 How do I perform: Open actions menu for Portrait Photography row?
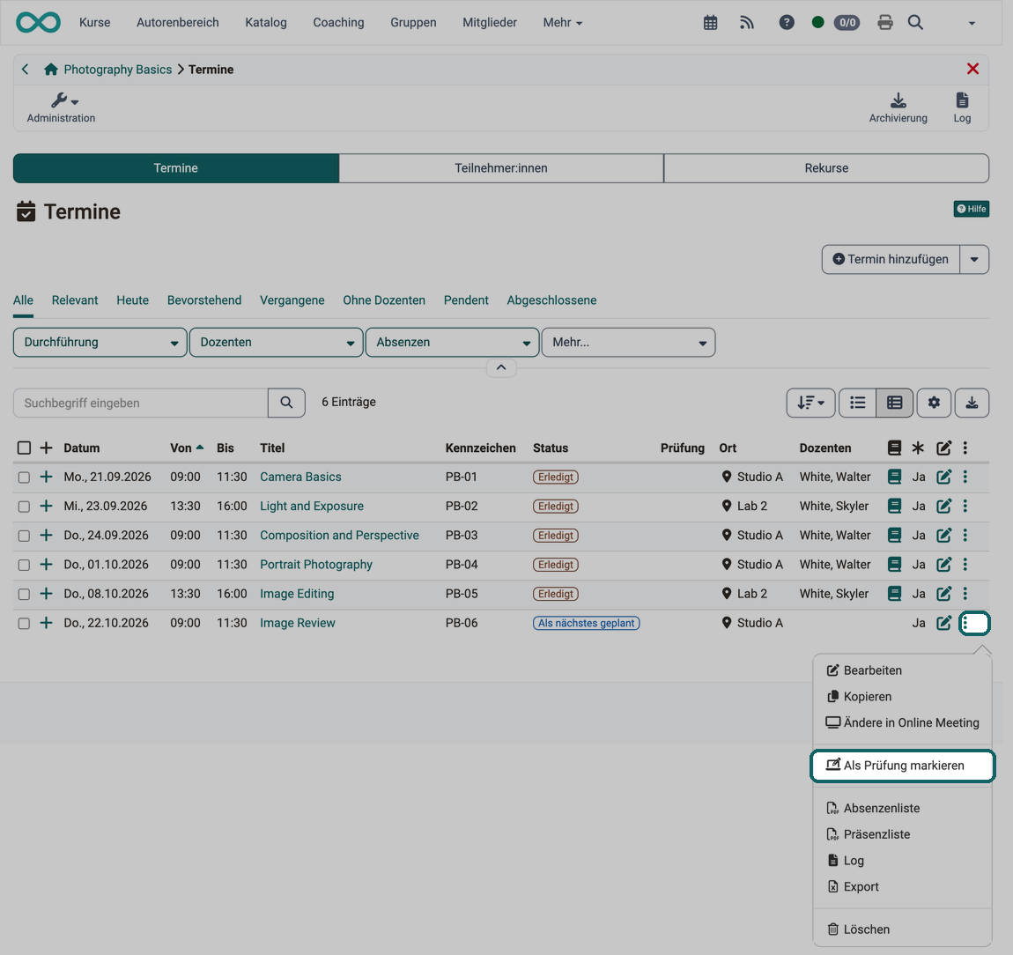coord(965,565)
